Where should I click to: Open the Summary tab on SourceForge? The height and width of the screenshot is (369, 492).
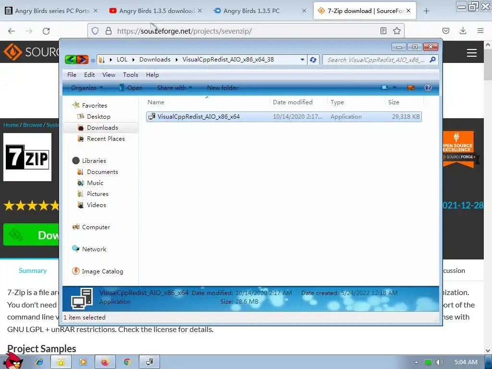pos(33,271)
